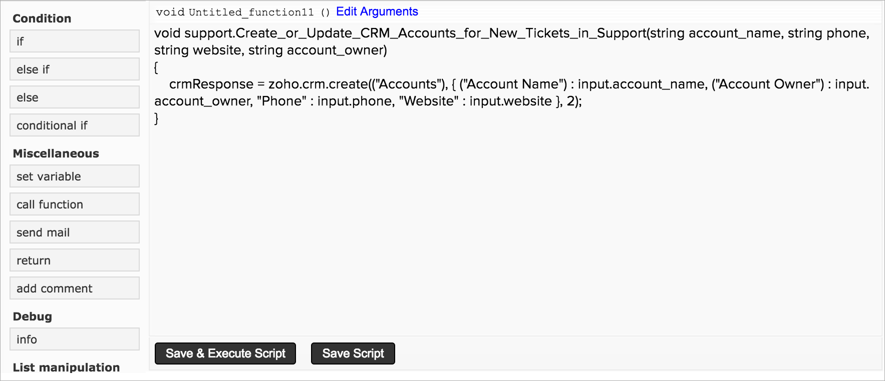Screen dimensions: 885x381
Task: Click the Untitled_function11 function name
Action: pos(251,12)
